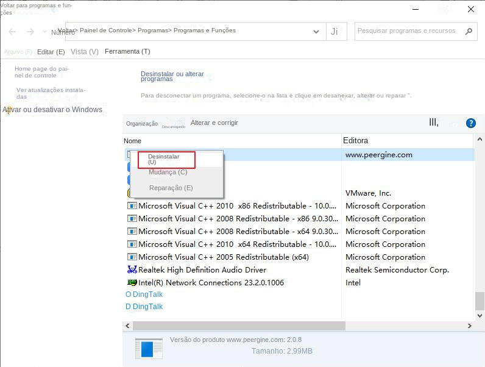Click the horizontal scrollbar thumb
The width and height of the screenshot is (485, 367).
point(239,326)
